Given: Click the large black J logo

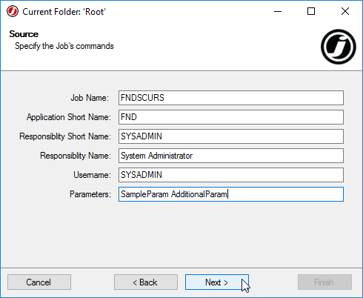Looking at the screenshot, I should click(339, 47).
